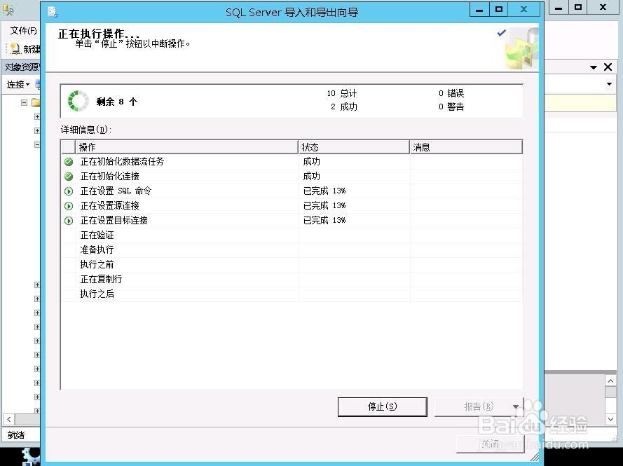Open the 连接 dropdown in Object Explorer
Screen dimensions: 623x466
[18, 84]
